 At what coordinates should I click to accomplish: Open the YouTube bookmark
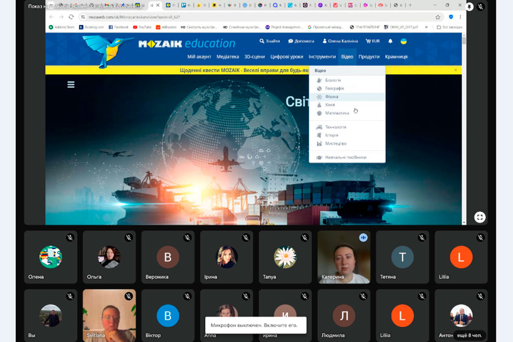pyautogui.click(x=142, y=27)
